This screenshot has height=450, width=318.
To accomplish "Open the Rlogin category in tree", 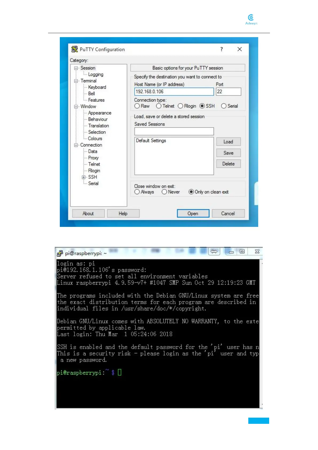I will 94,170.
